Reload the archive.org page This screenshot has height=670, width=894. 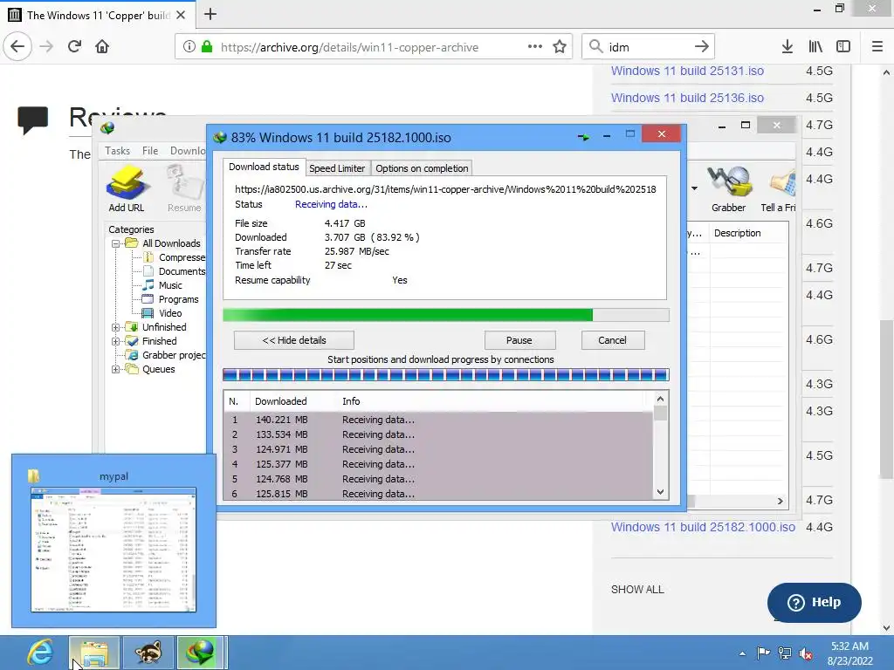[74, 47]
